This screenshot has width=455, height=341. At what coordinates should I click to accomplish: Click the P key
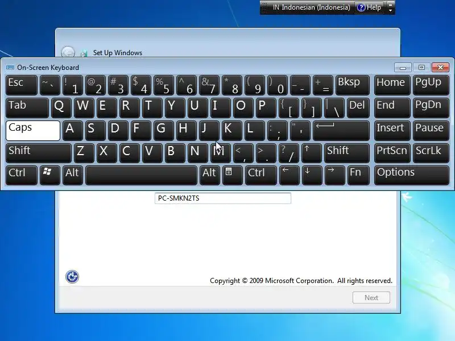point(266,108)
